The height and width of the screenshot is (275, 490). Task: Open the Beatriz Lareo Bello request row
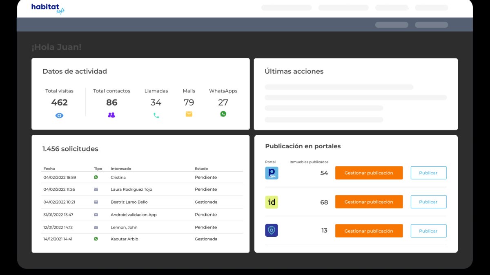tap(129, 202)
